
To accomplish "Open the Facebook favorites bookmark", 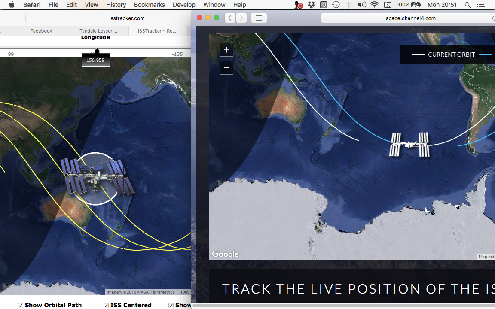I will [x=41, y=31].
